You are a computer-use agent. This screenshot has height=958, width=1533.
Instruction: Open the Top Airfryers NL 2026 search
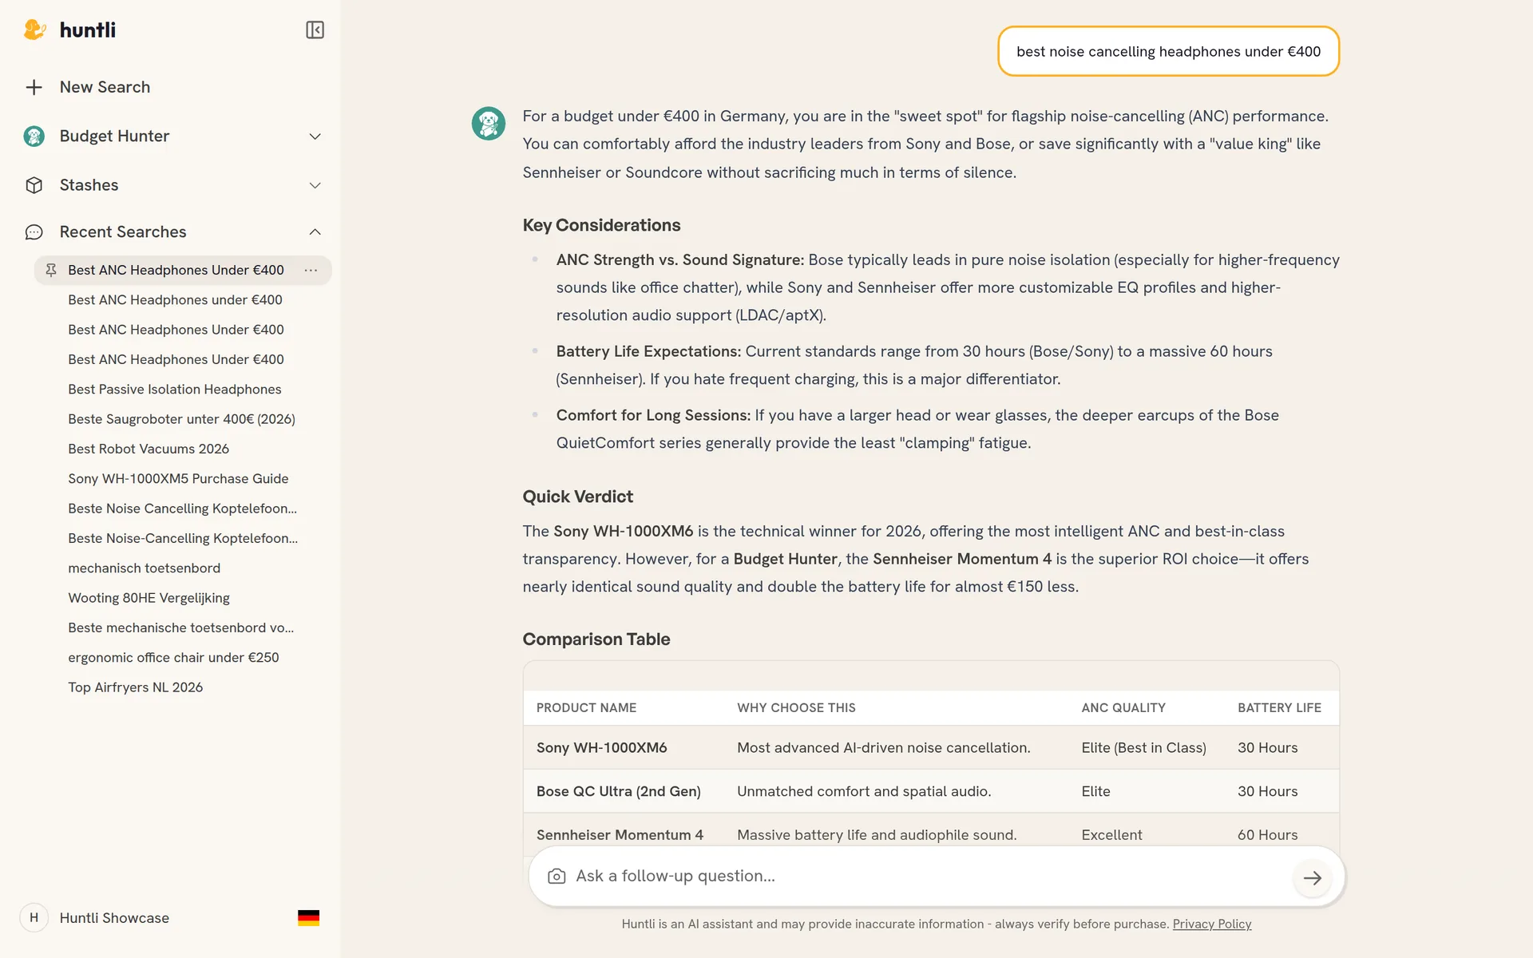(135, 687)
